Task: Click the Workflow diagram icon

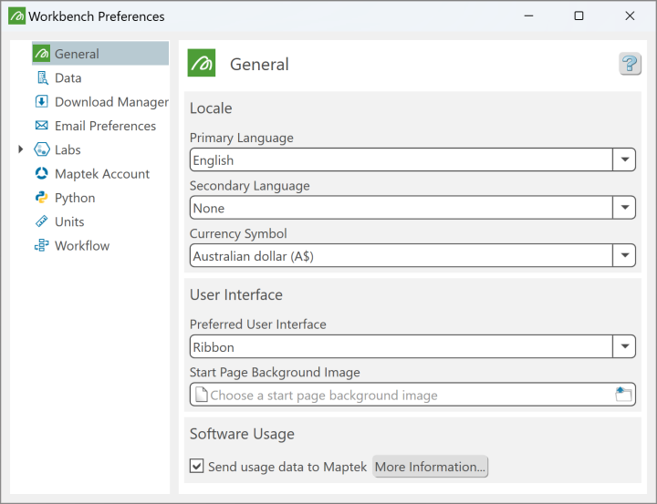Action: (x=41, y=245)
